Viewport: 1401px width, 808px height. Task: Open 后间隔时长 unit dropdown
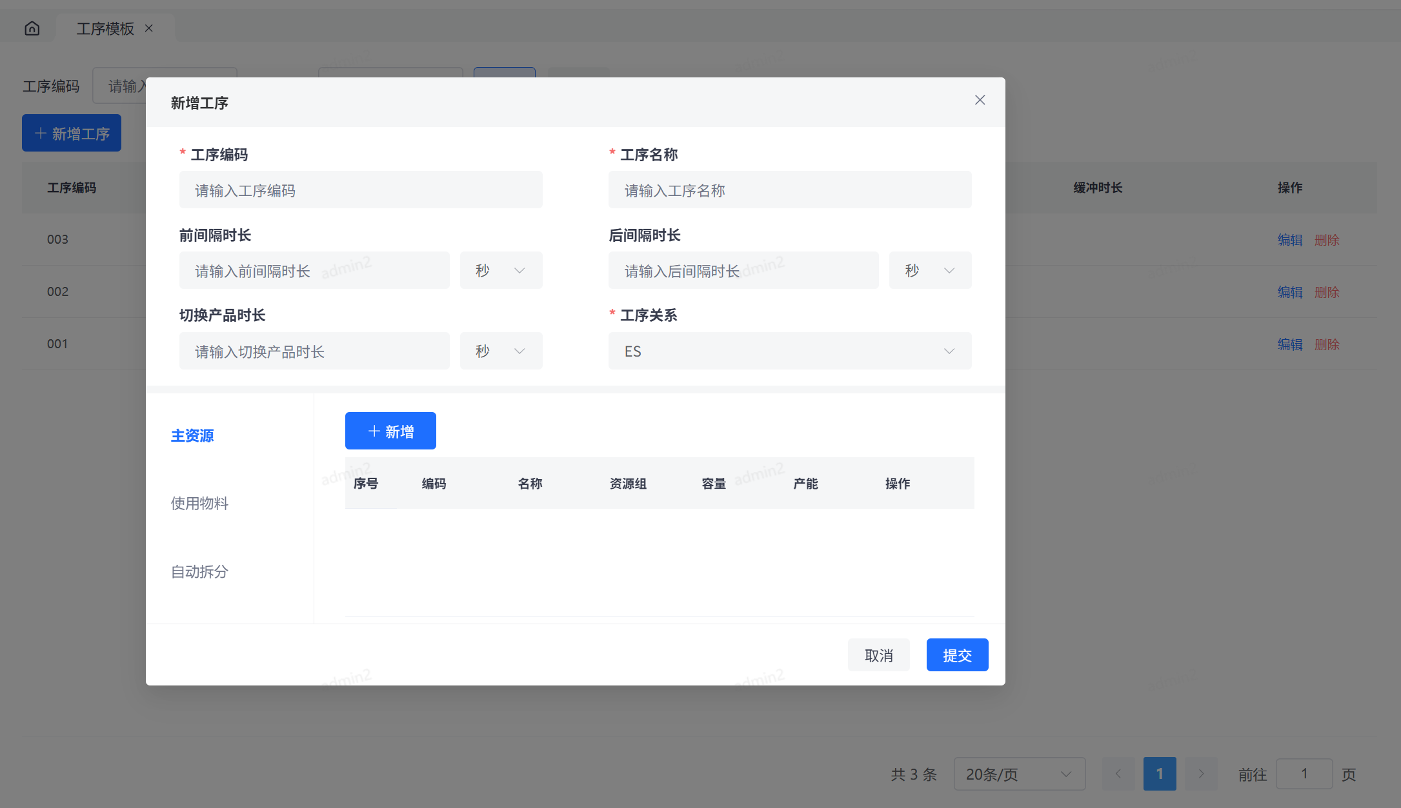pos(929,270)
